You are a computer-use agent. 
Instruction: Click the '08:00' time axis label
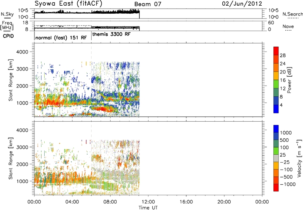(110, 202)
